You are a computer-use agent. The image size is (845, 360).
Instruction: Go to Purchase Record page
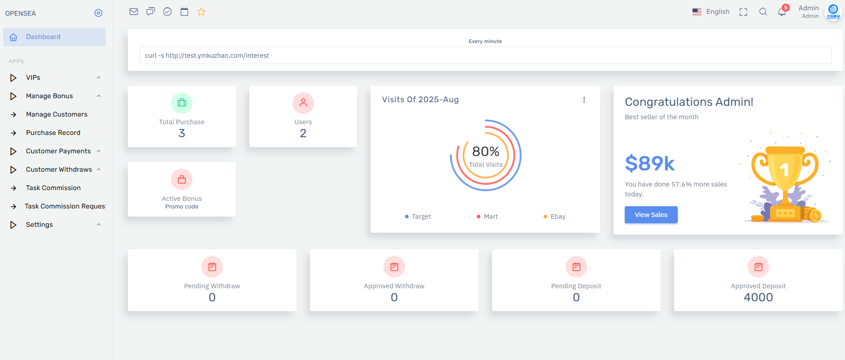[53, 133]
